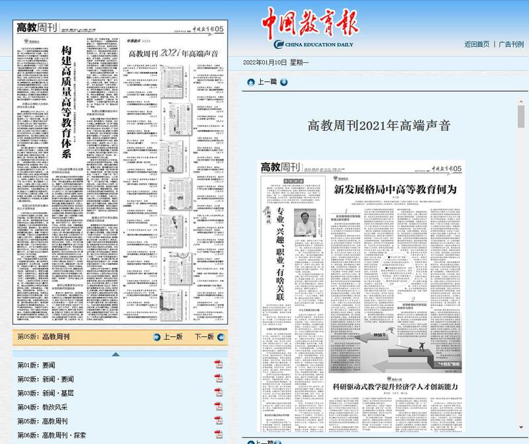The image size is (529, 444).
Task: Open 第05版：高教周刊 in the list
Action: pyautogui.click(x=42, y=421)
